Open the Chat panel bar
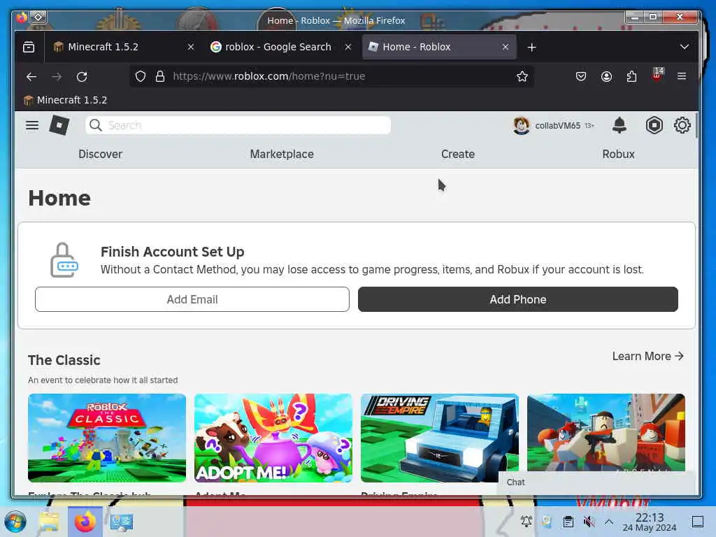716x537 pixels. pyautogui.click(x=596, y=482)
